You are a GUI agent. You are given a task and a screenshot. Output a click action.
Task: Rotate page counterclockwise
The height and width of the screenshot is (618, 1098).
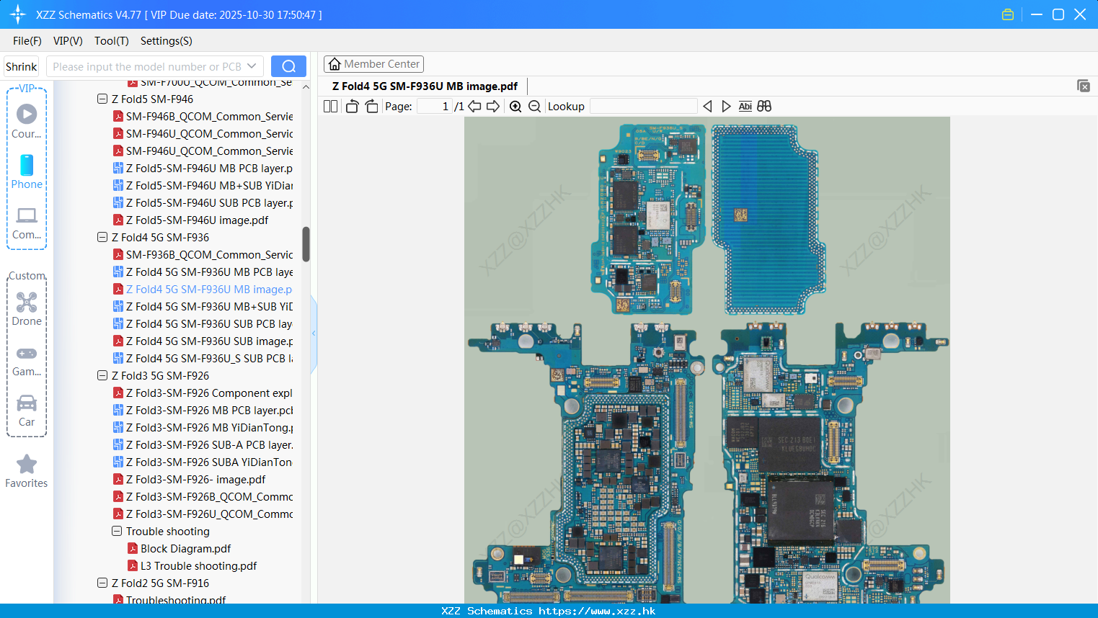(353, 107)
